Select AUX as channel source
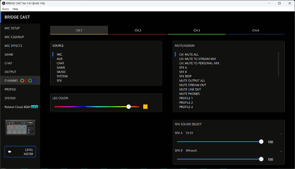 60,59
